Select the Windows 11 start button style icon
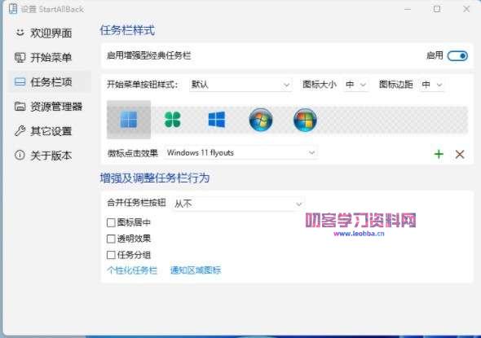 point(129,120)
